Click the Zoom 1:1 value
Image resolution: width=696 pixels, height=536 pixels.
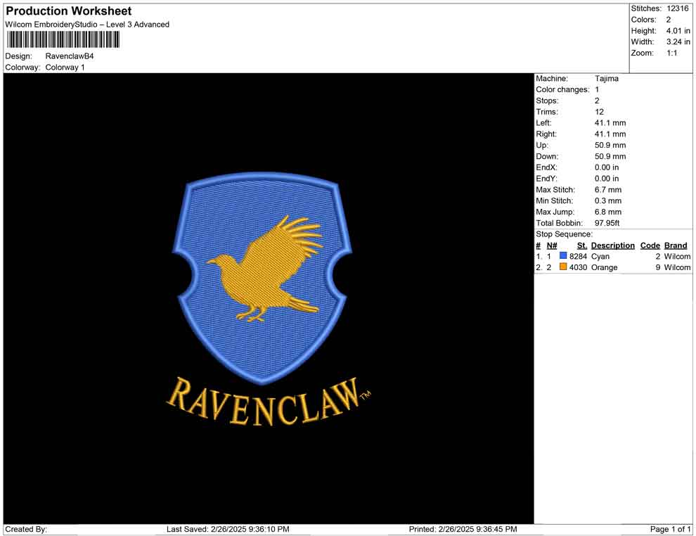671,53
